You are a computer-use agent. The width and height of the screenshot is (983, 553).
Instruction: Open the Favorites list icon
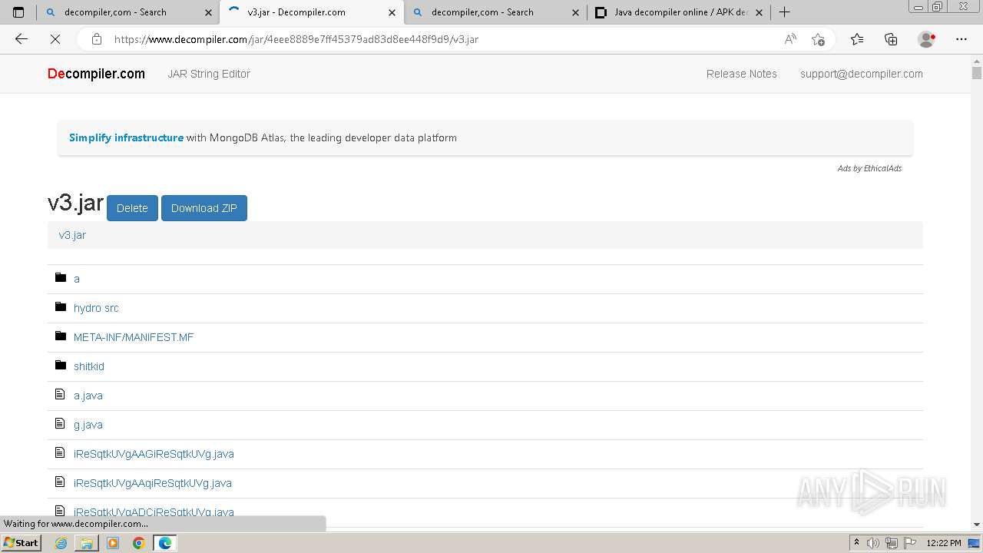tap(857, 39)
